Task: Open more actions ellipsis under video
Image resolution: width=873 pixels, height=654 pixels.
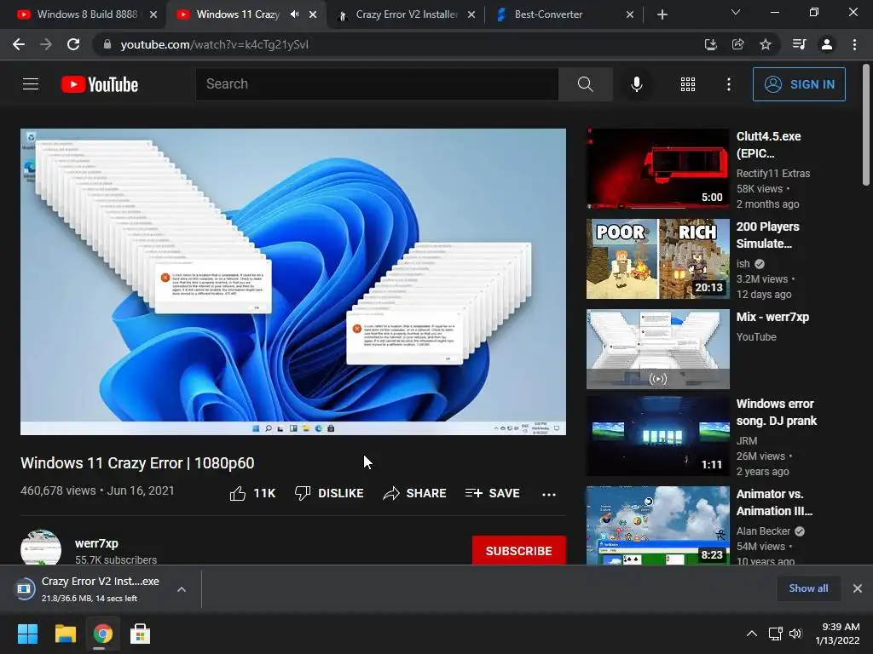Action: [x=548, y=494]
